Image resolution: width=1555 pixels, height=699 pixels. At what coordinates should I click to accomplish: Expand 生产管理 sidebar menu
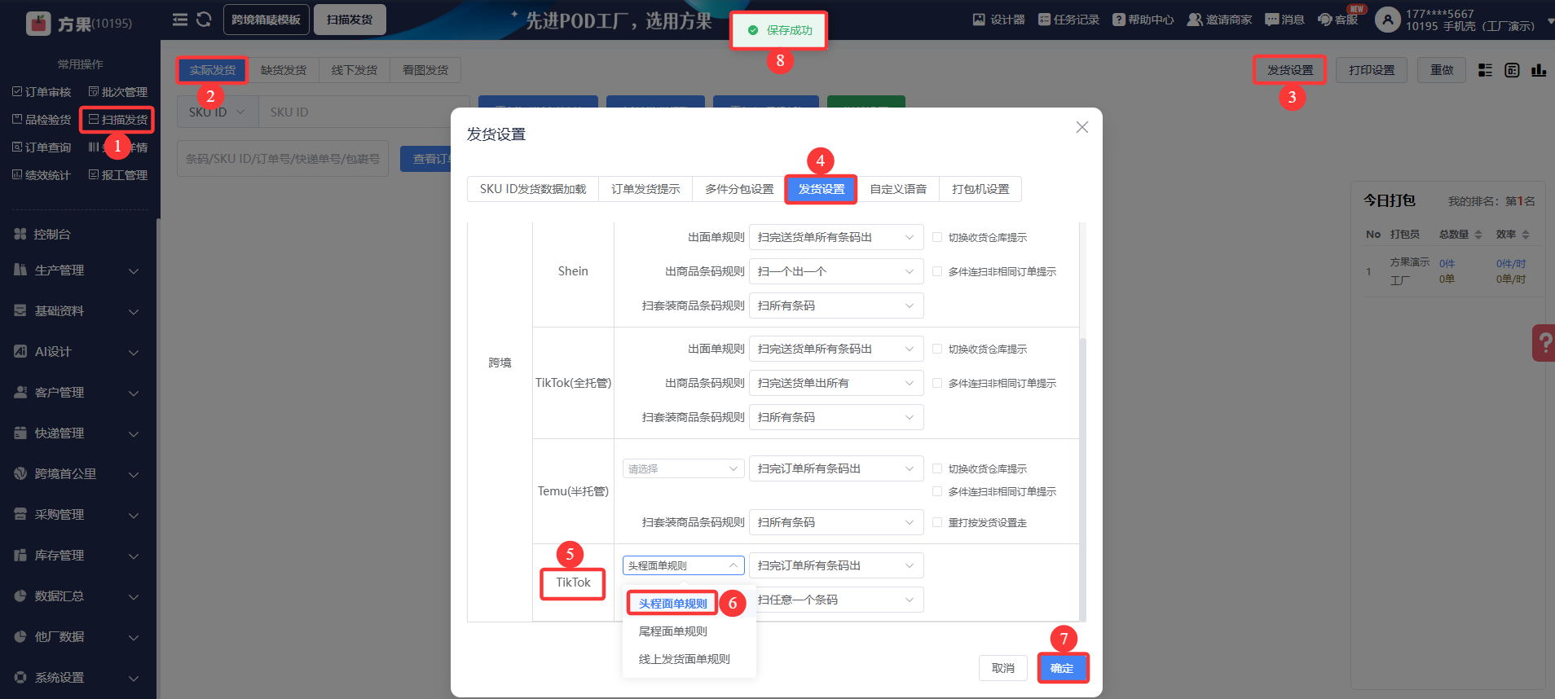pos(77,270)
